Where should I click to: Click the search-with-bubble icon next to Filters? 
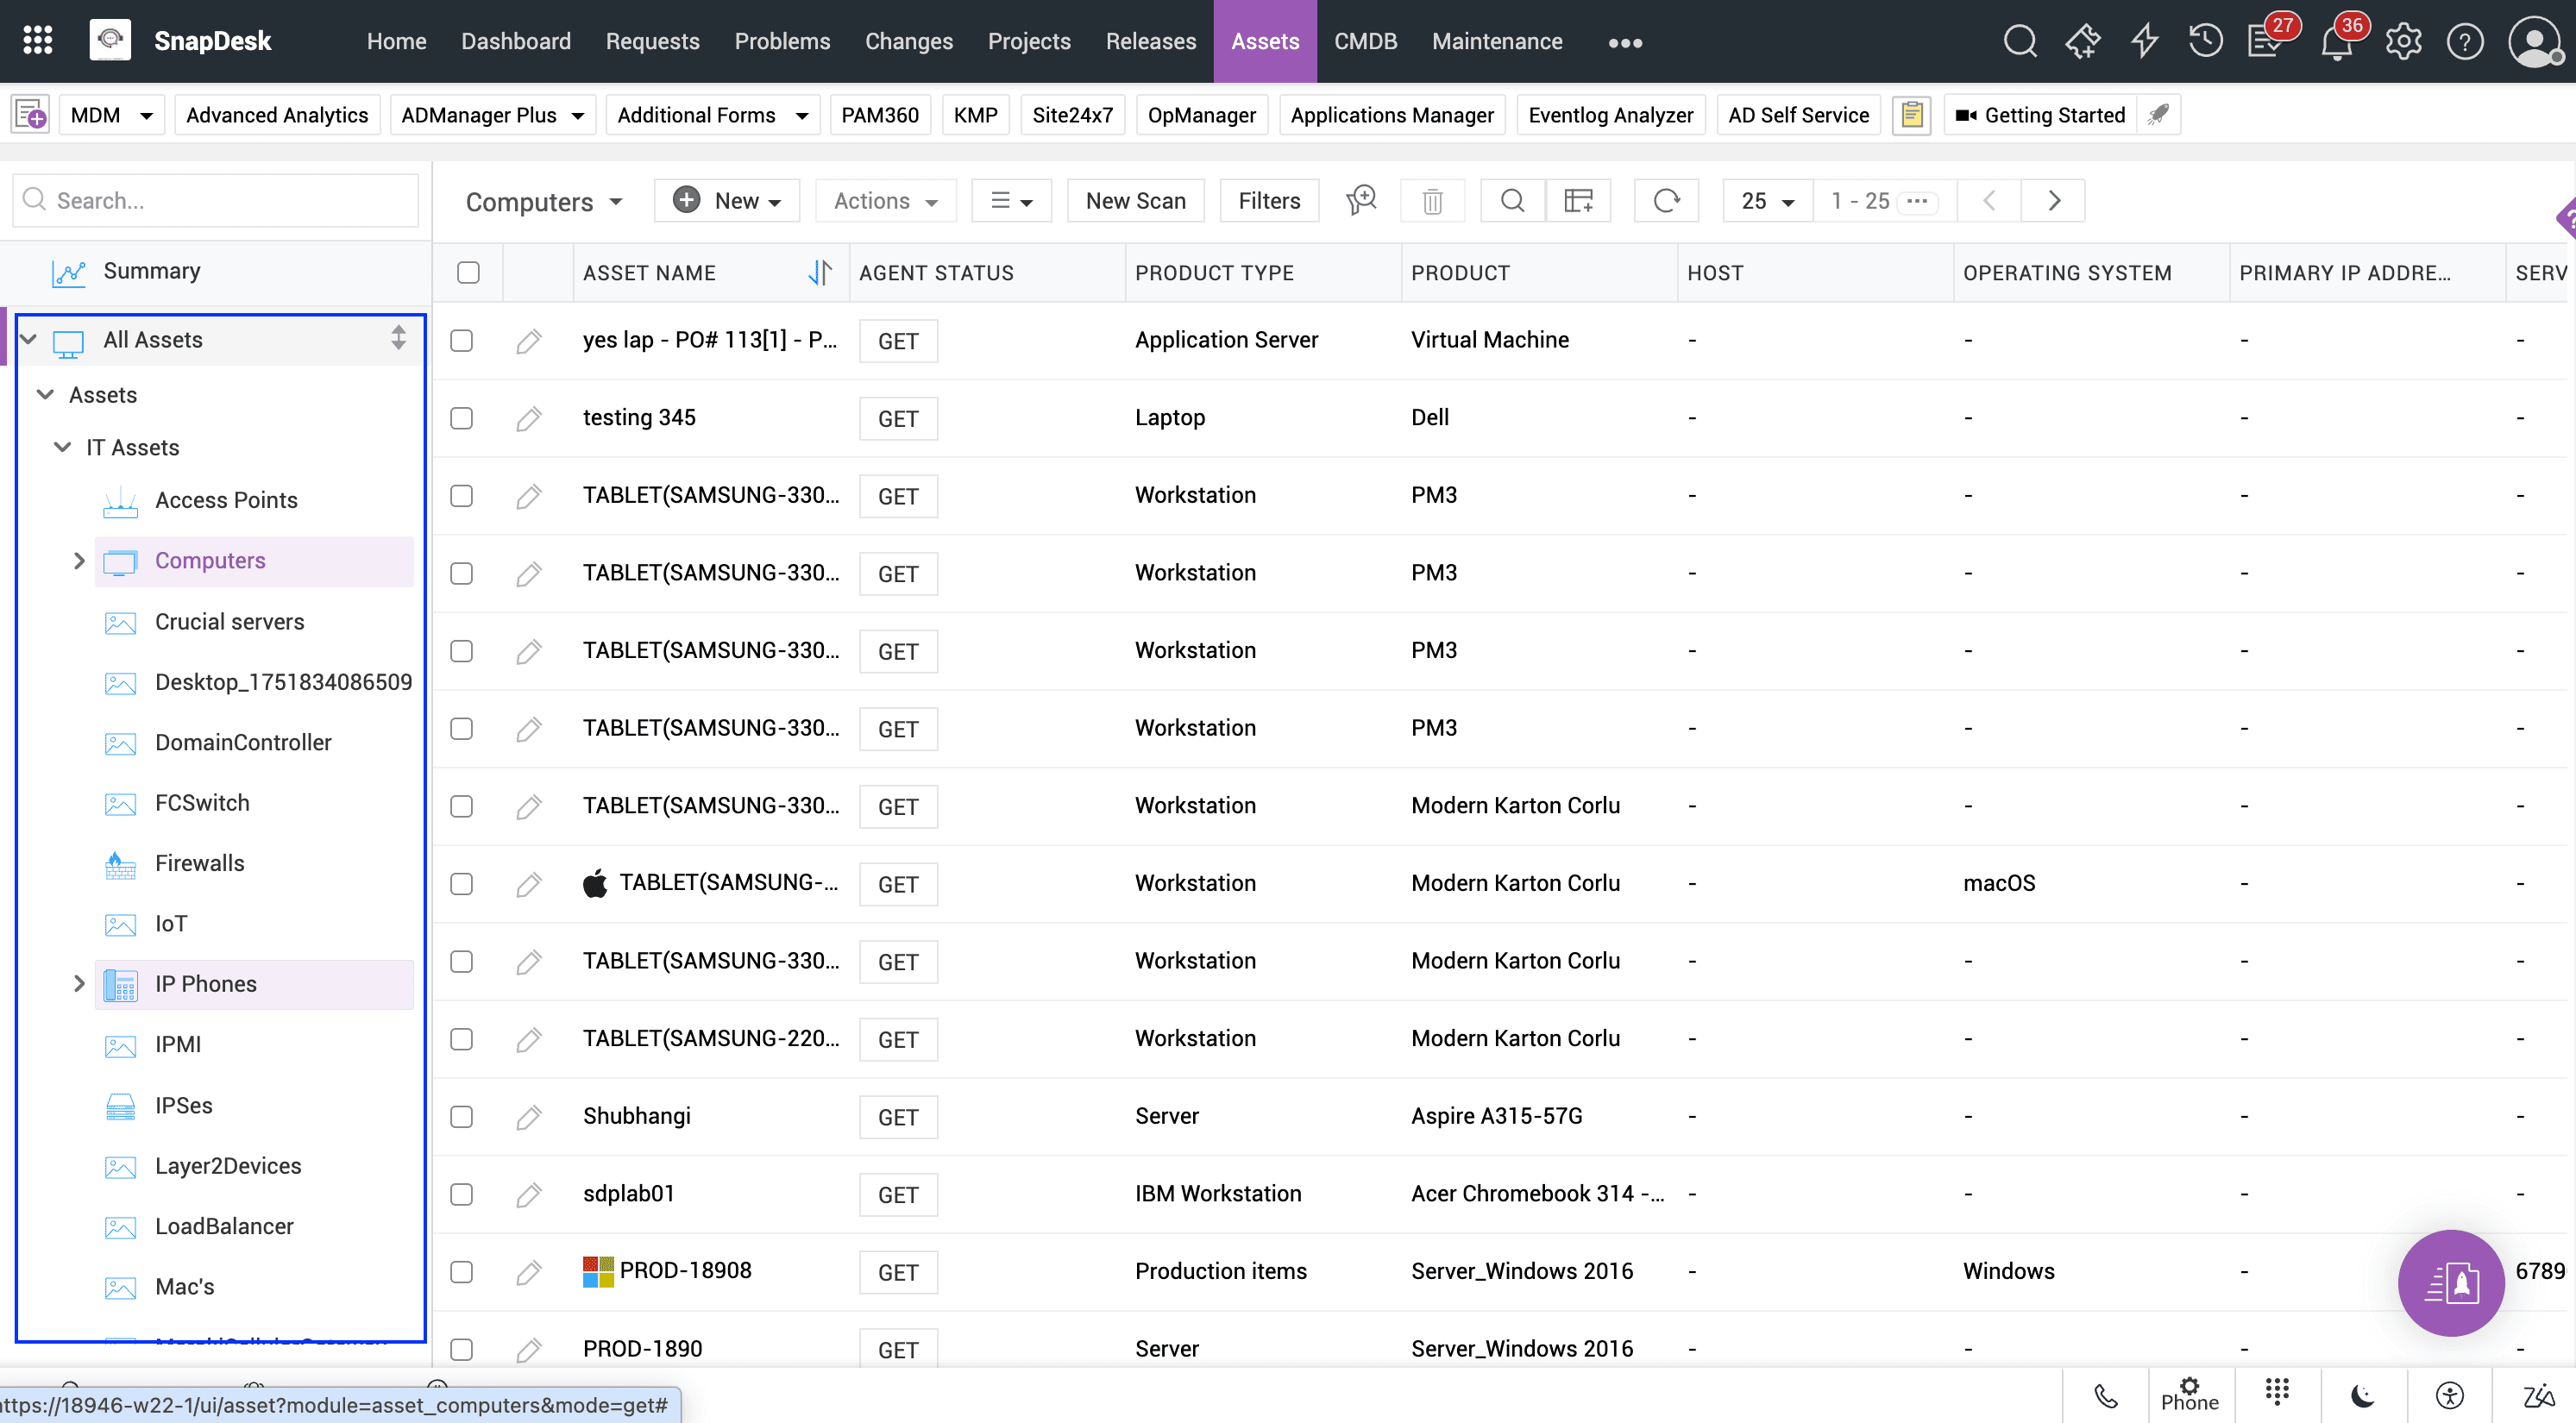1361,201
